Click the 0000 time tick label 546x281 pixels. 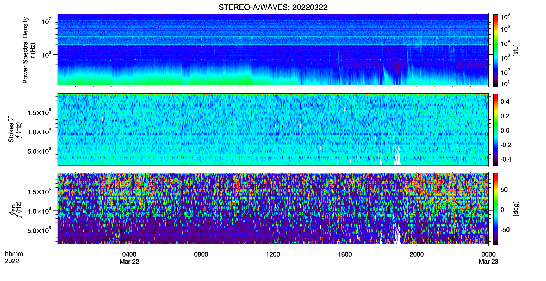tap(488, 254)
